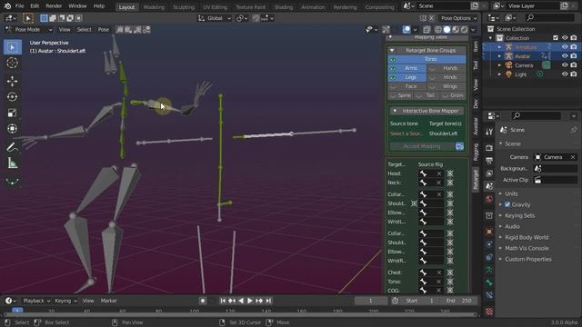Collapse the Interactive Bone Mapper panel
The image size is (582, 327).
[395, 111]
